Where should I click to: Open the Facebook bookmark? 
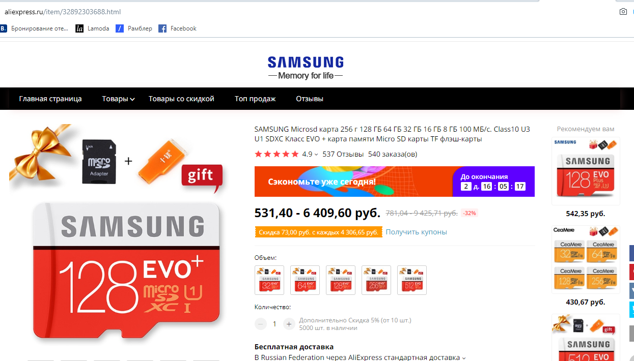177,28
